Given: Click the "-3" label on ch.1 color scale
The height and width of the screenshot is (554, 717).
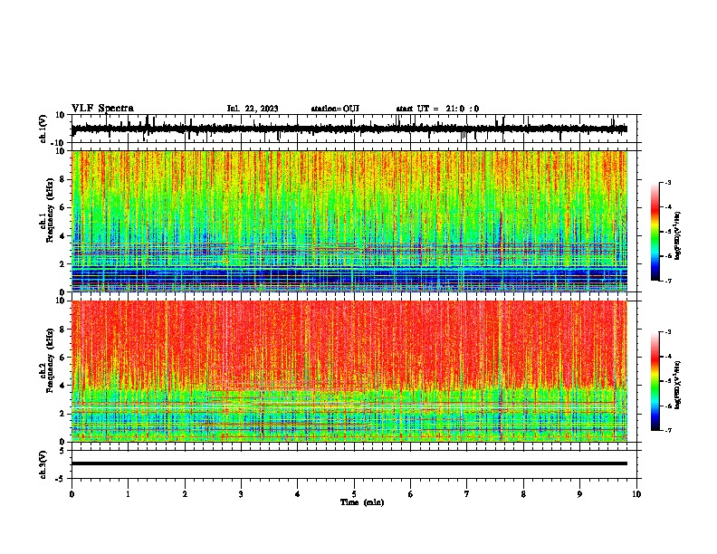Looking at the screenshot, I should point(667,183).
